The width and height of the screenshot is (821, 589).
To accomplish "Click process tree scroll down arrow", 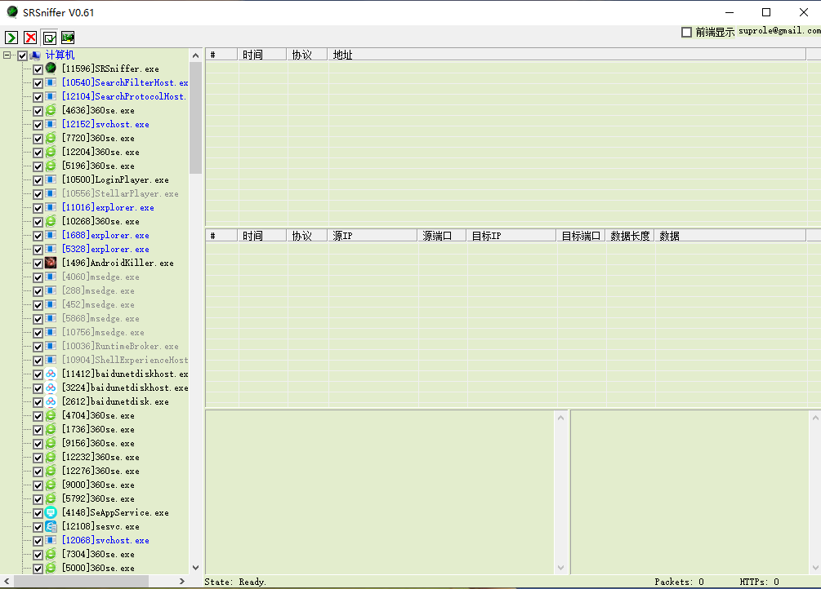I will pyautogui.click(x=195, y=568).
